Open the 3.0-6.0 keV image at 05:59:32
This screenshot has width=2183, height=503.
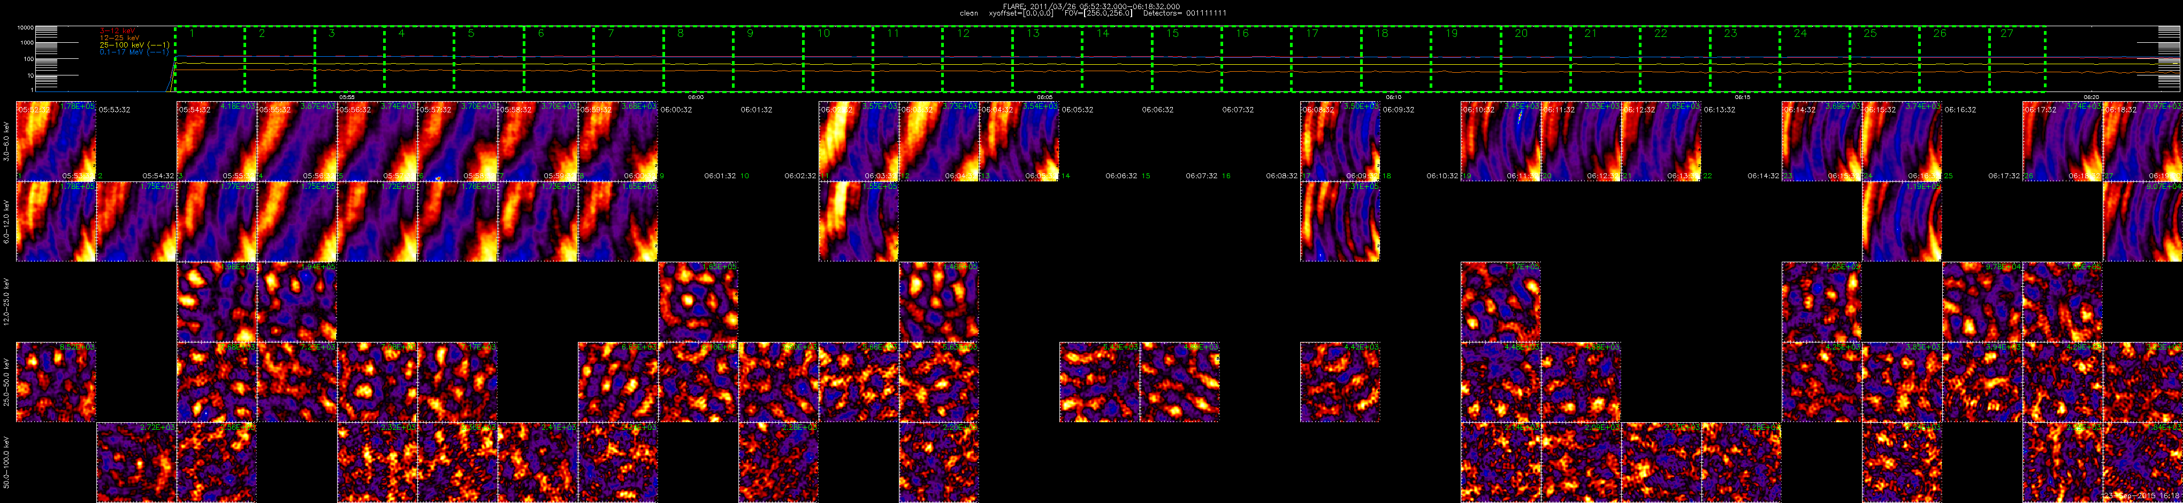tap(618, 141)
